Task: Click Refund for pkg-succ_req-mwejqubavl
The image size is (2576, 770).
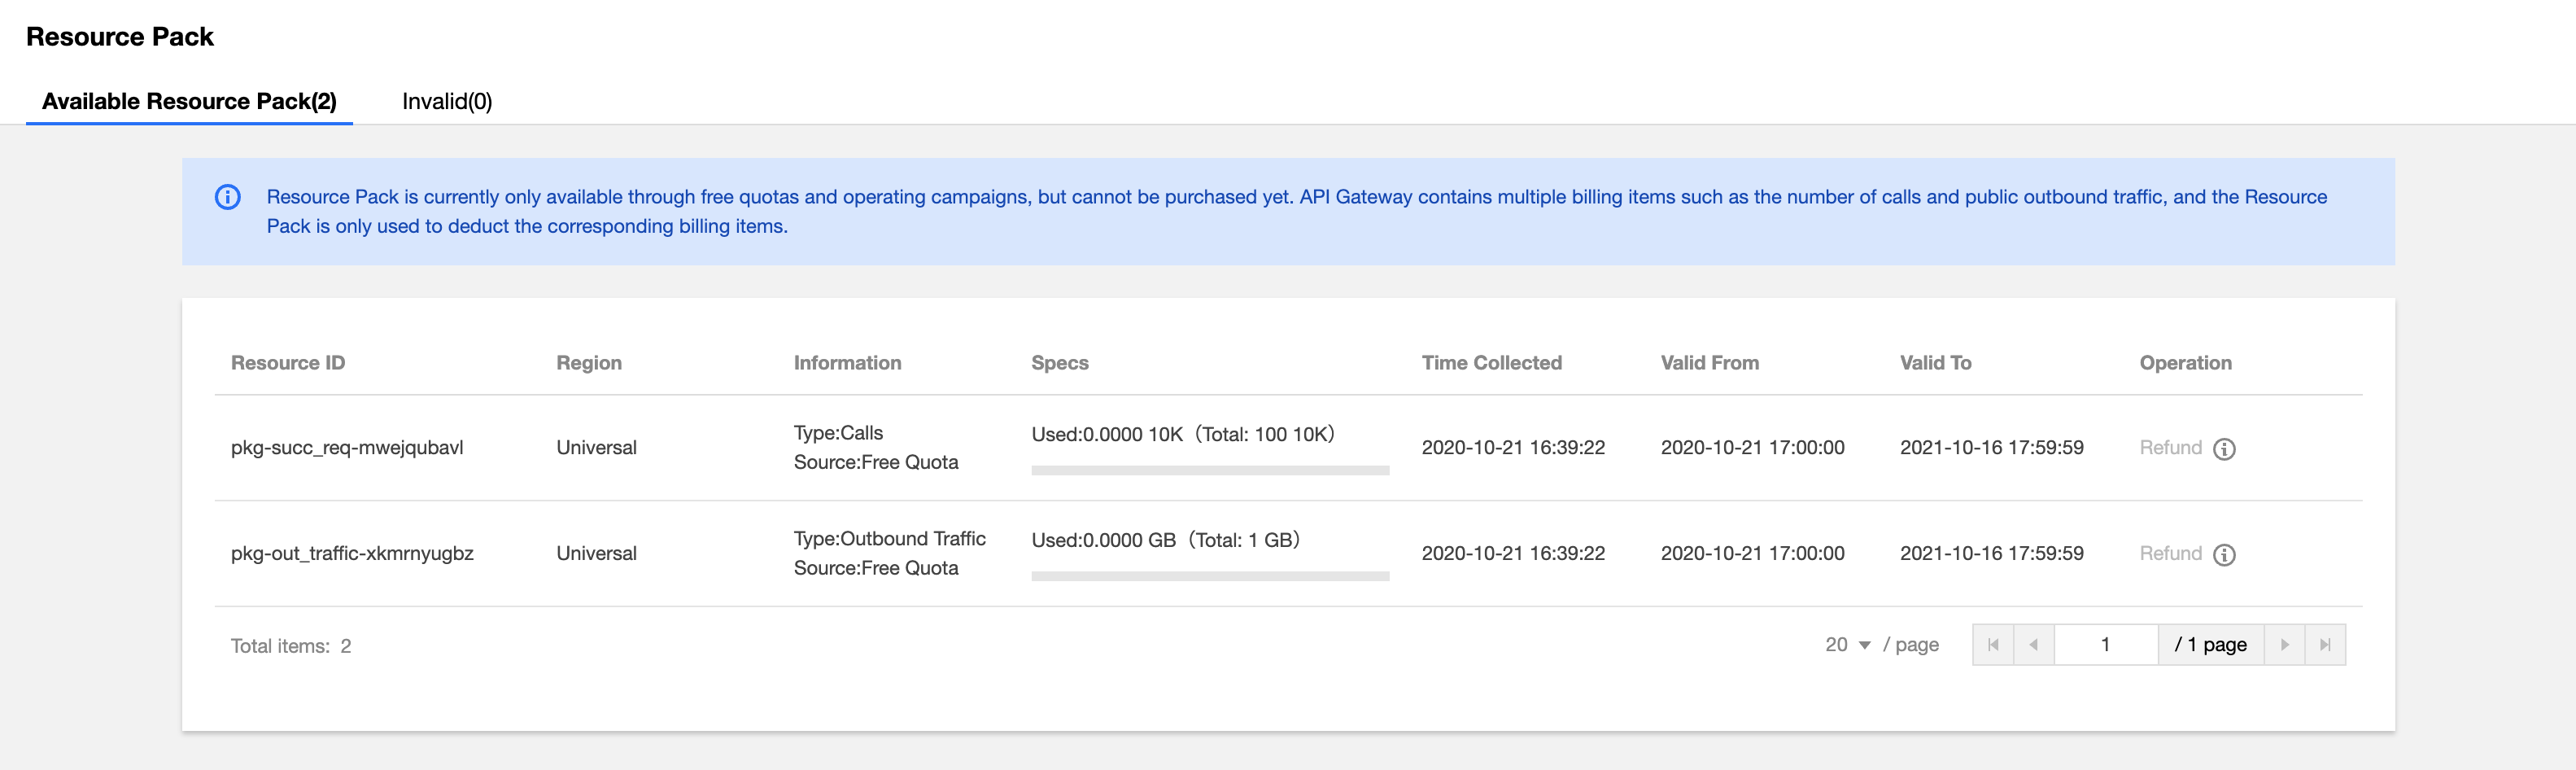Action: (2170, 448)
